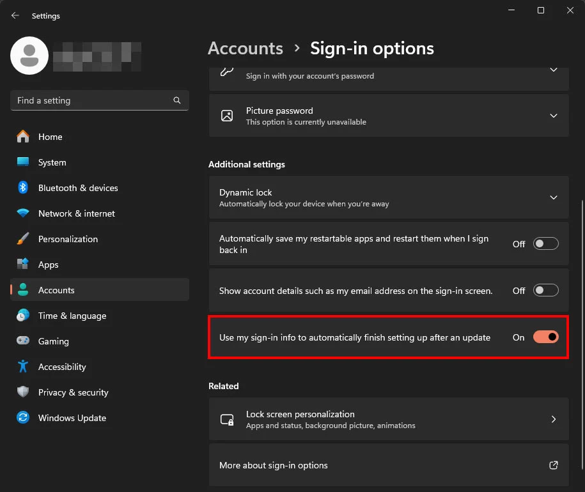Open the Home settings page

100,137
